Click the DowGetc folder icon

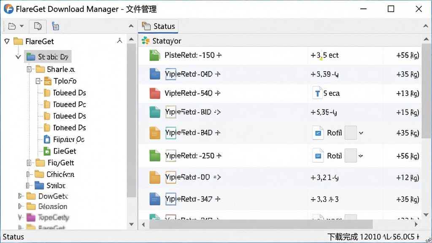tap(31, 196)
